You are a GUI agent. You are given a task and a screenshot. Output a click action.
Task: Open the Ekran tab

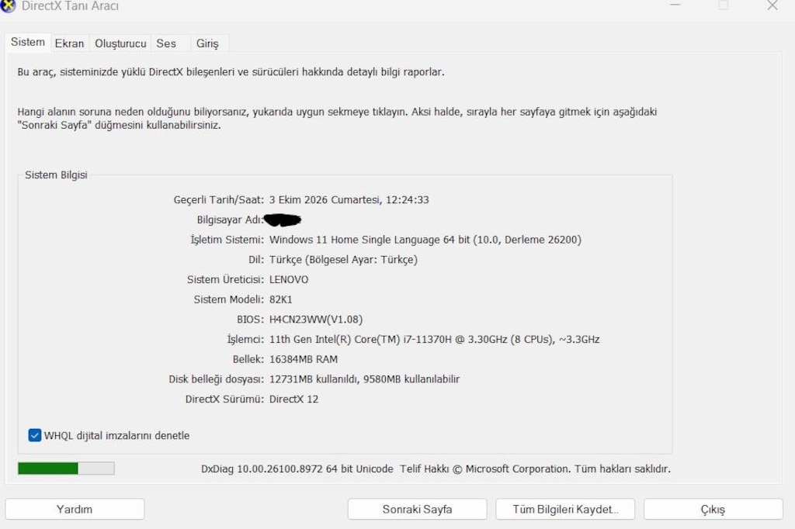(69, 43)
